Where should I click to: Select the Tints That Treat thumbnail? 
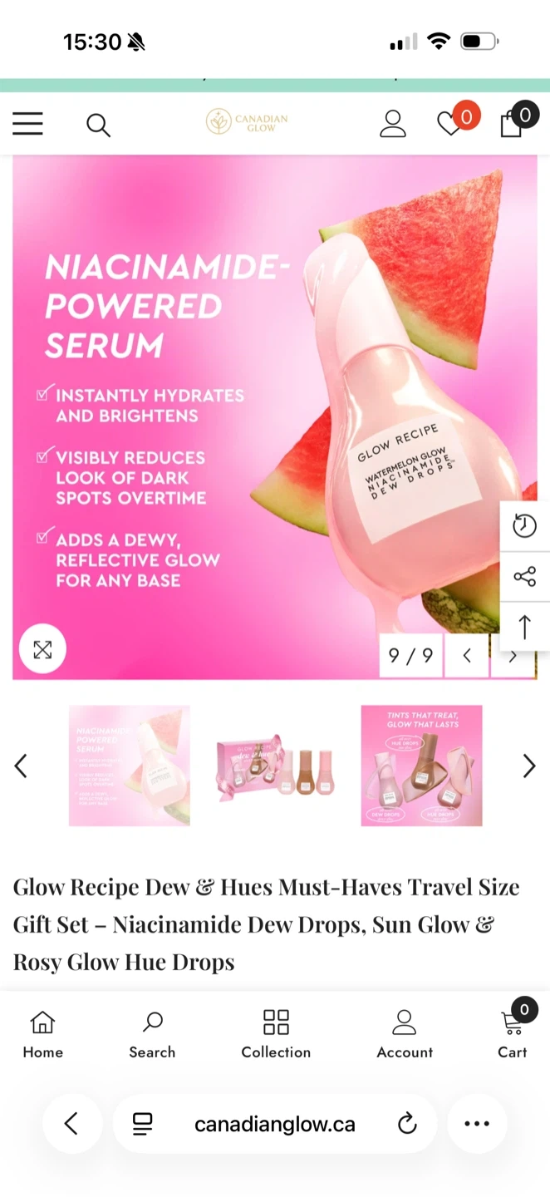(421, 766)
